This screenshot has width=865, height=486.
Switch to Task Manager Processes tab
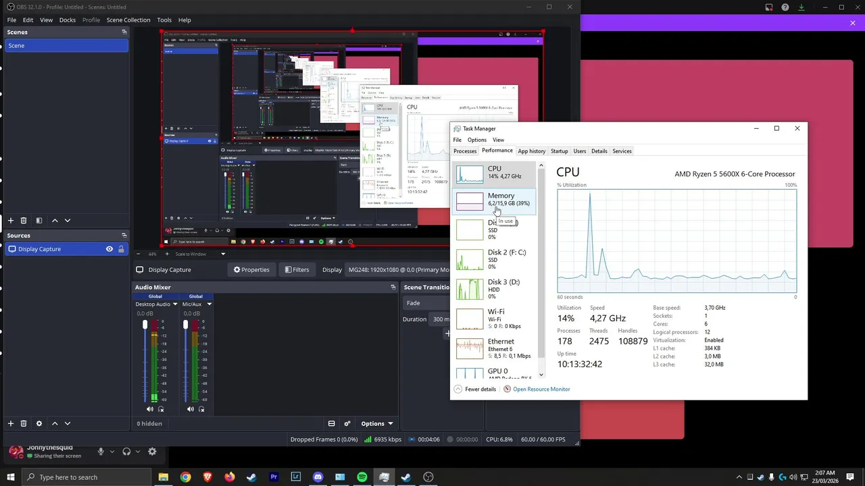(465, 151)
